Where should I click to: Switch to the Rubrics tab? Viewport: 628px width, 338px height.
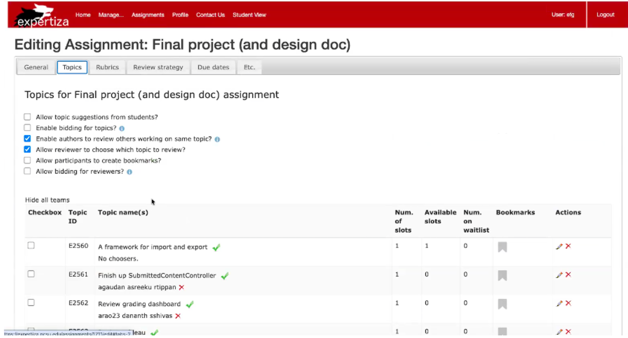click(x=107, y=67)
